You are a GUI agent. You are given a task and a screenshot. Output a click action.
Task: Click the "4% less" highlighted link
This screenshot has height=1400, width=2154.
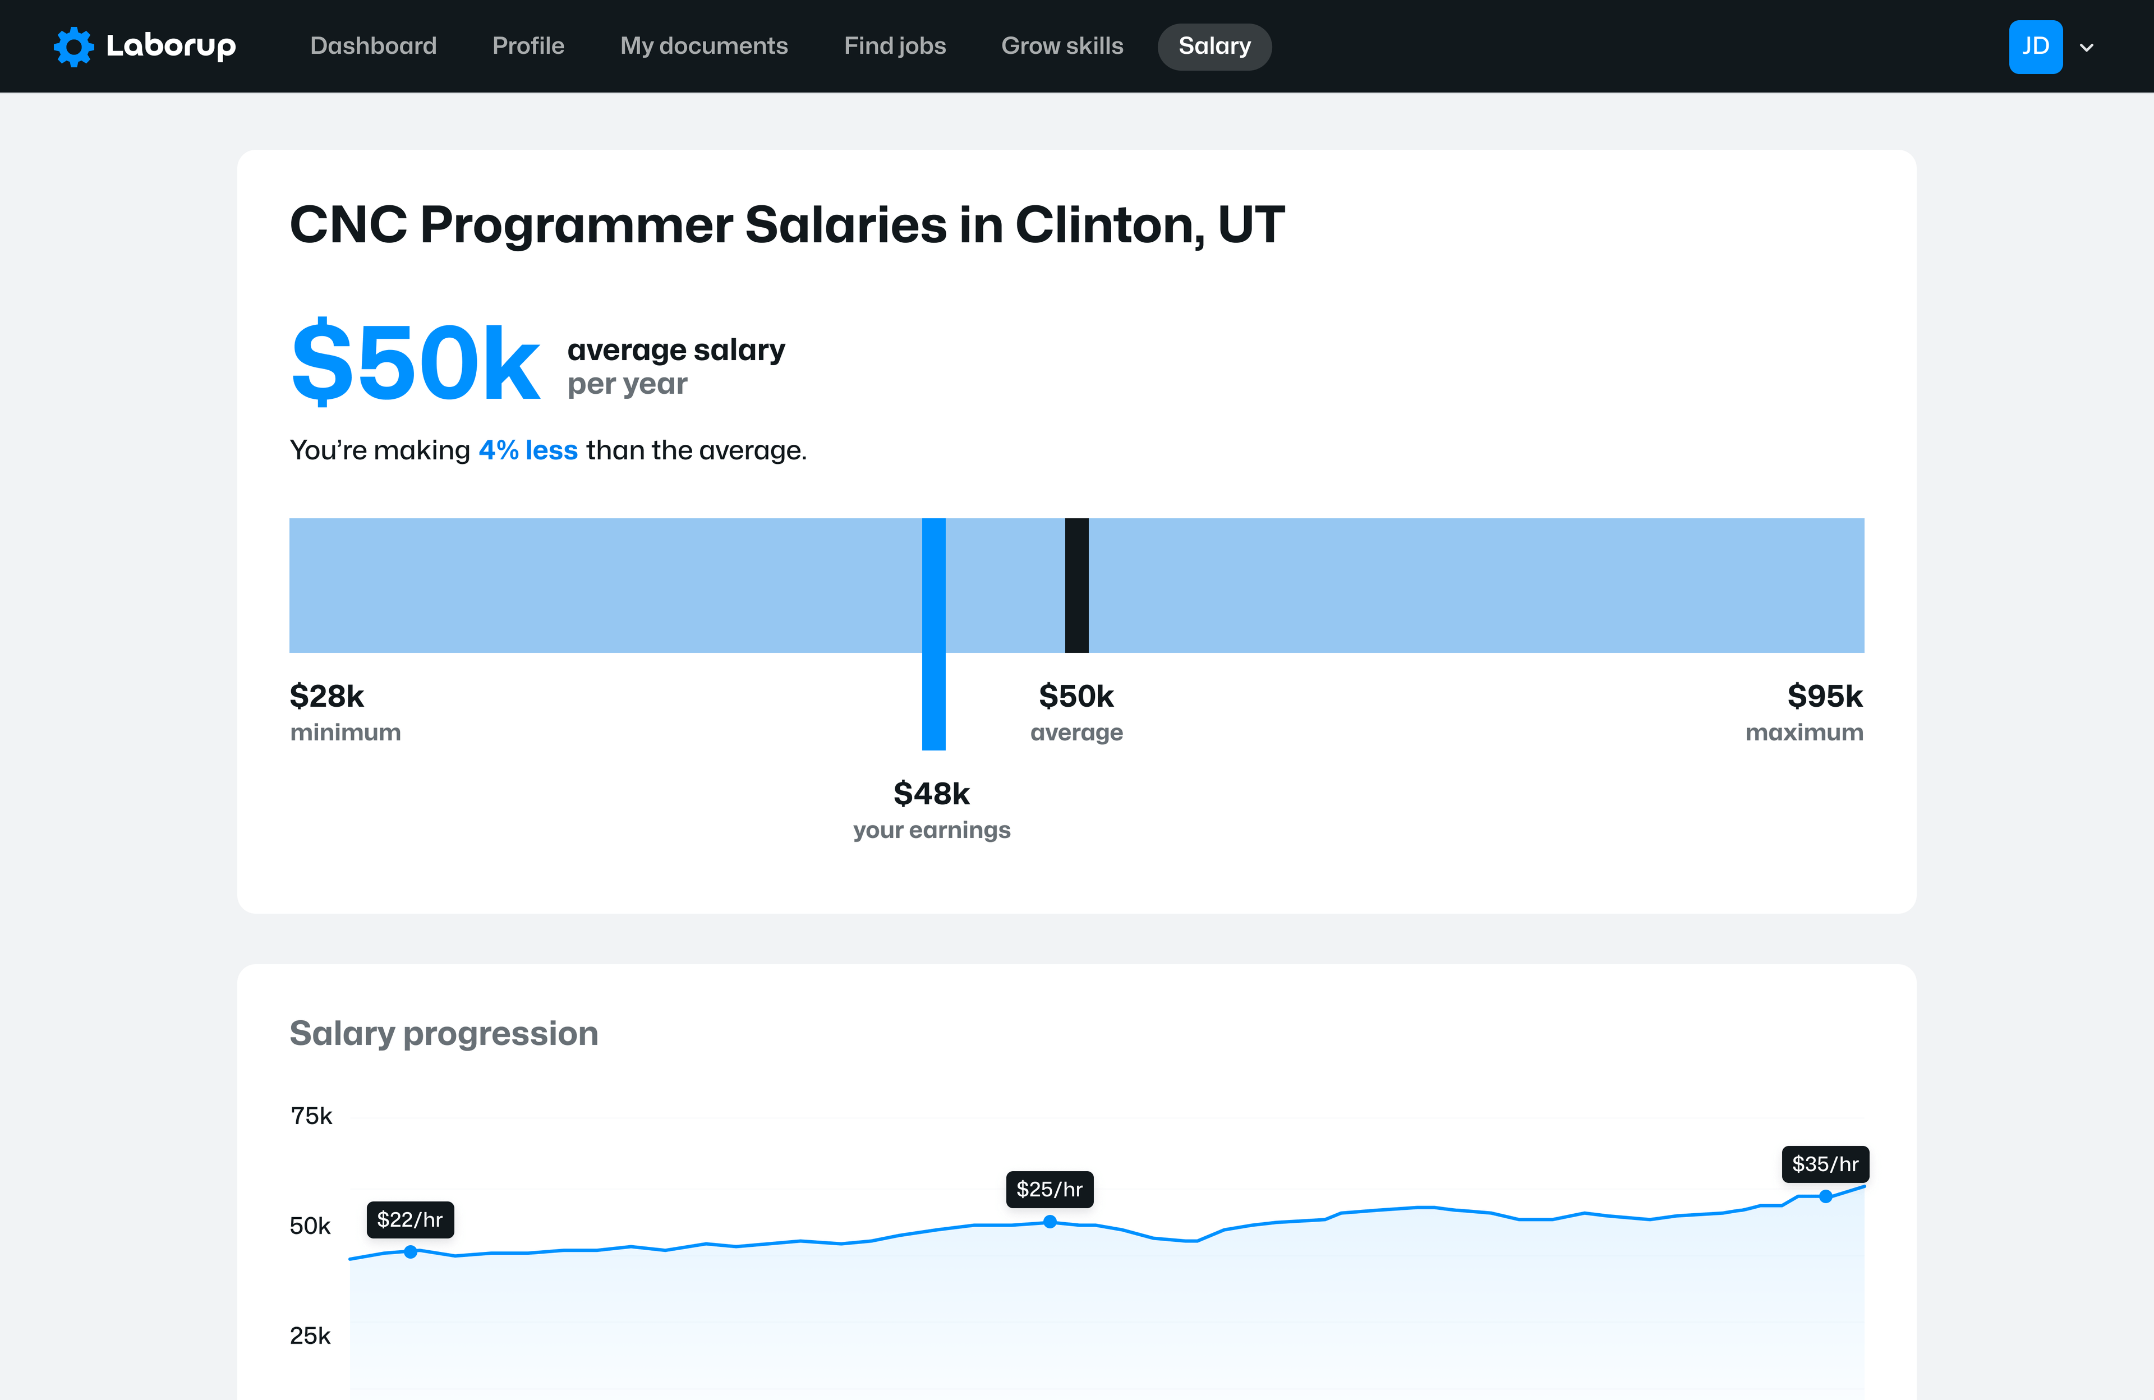[528, 450]
